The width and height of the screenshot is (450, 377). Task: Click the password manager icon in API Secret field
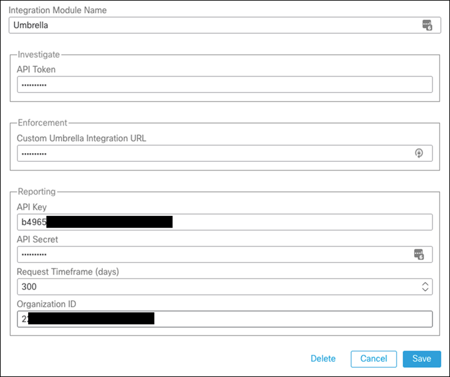tap(419, 254)
